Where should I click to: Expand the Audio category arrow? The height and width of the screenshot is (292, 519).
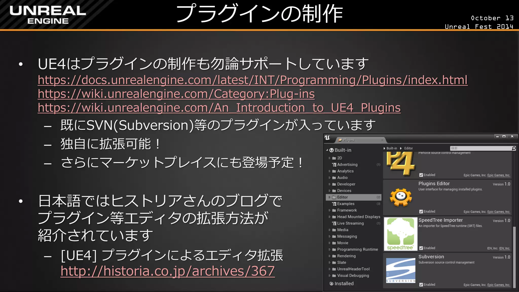tap(329, 178)
